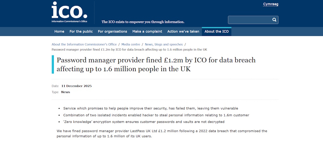Open the Home menu item
323x141 pixels.
click(x=59, y=32)
